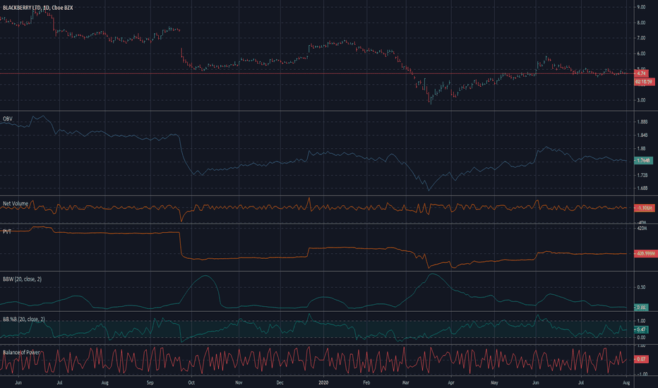The height and width of the screenshot is (388, 658).
Task: Click the Sep label on time axis
Action: [150, 382]
